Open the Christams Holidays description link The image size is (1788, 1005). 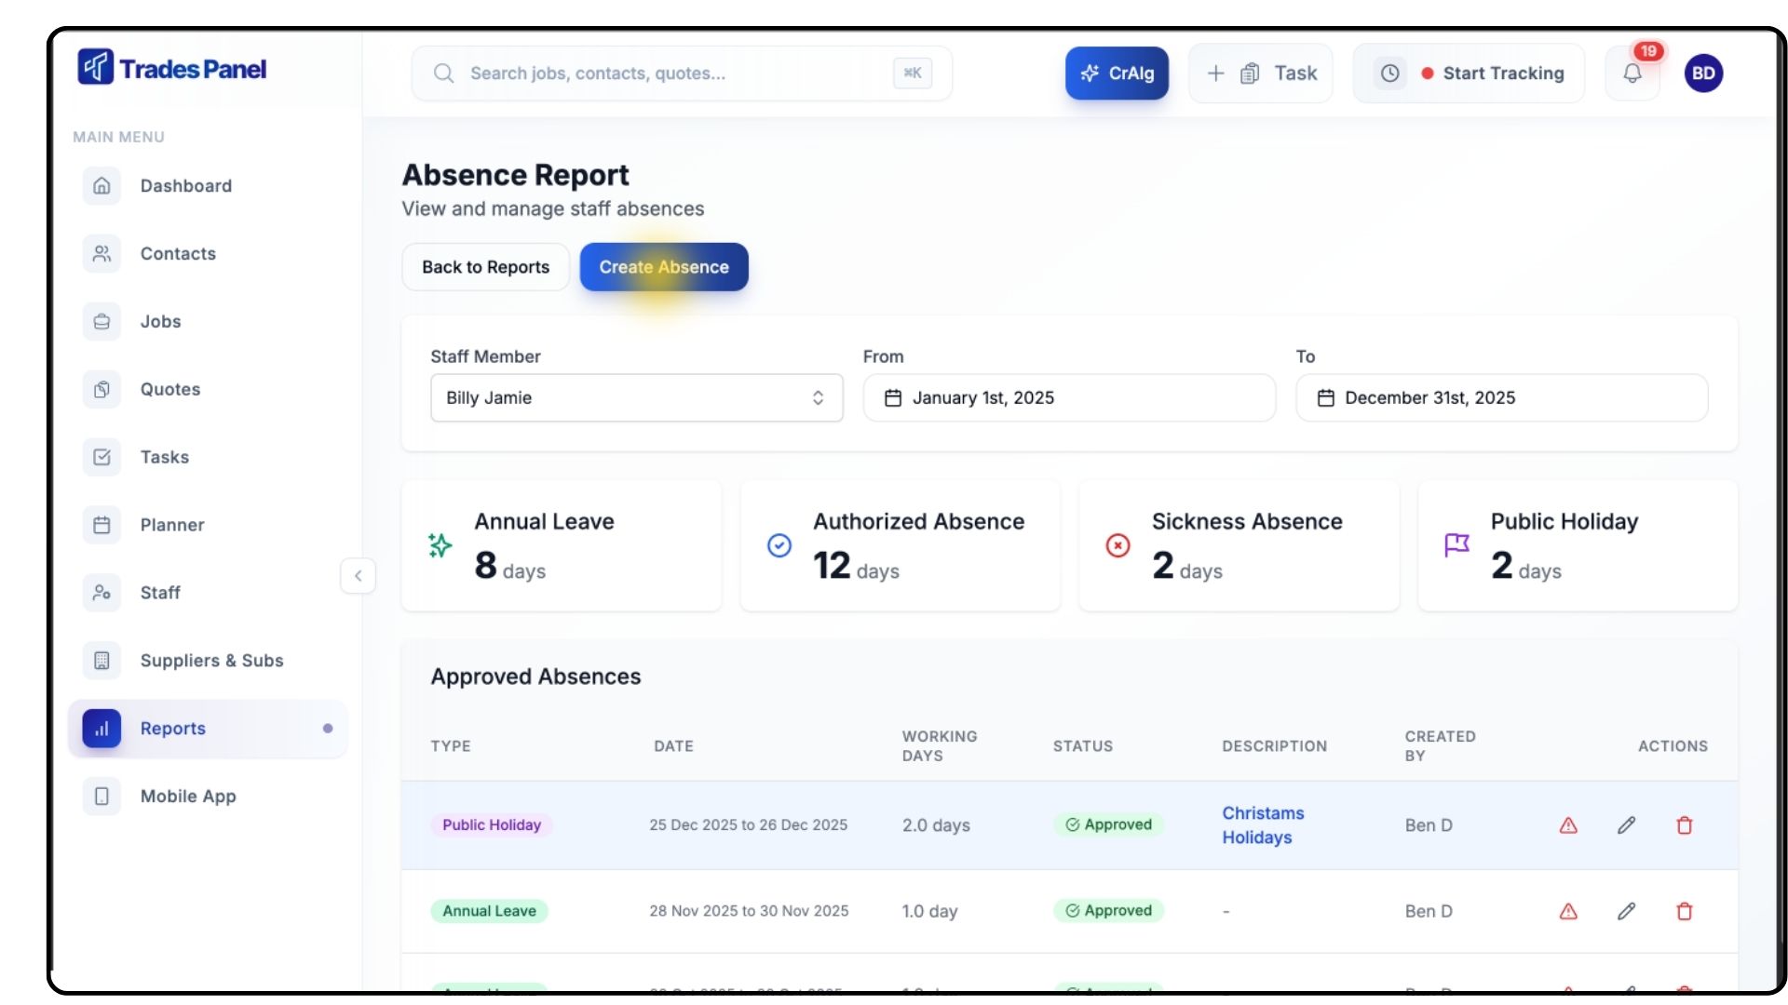click(1262, 824)
